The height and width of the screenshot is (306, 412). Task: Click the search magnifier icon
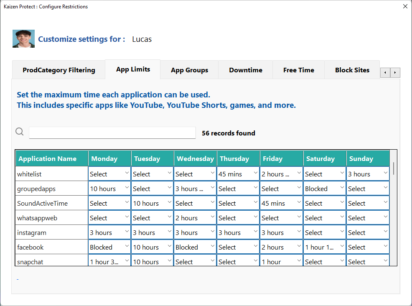click(19, 131)
